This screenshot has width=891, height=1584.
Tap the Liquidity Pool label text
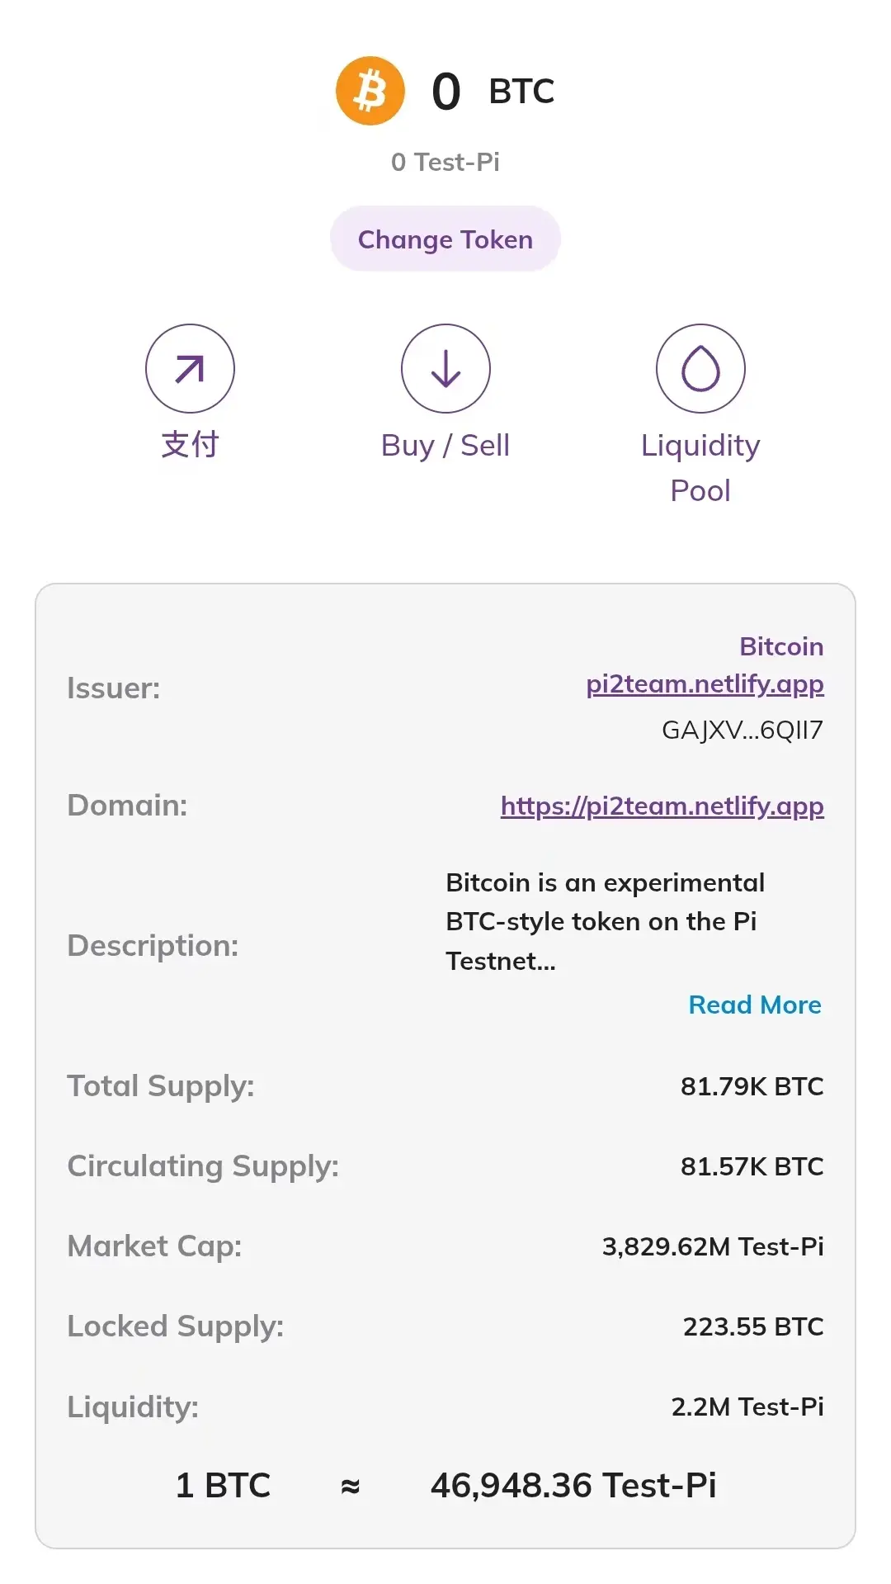(700, 467)
